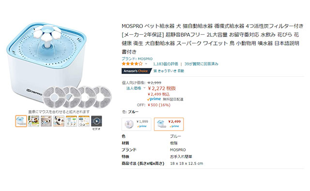This screenshot has width=310, height=191.
Task: Open the 1,183個の評価 reviews link
Action: pos(166,64)
